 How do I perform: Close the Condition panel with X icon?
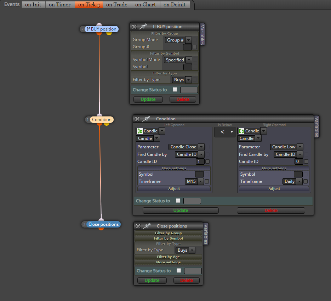coord(137,119)
